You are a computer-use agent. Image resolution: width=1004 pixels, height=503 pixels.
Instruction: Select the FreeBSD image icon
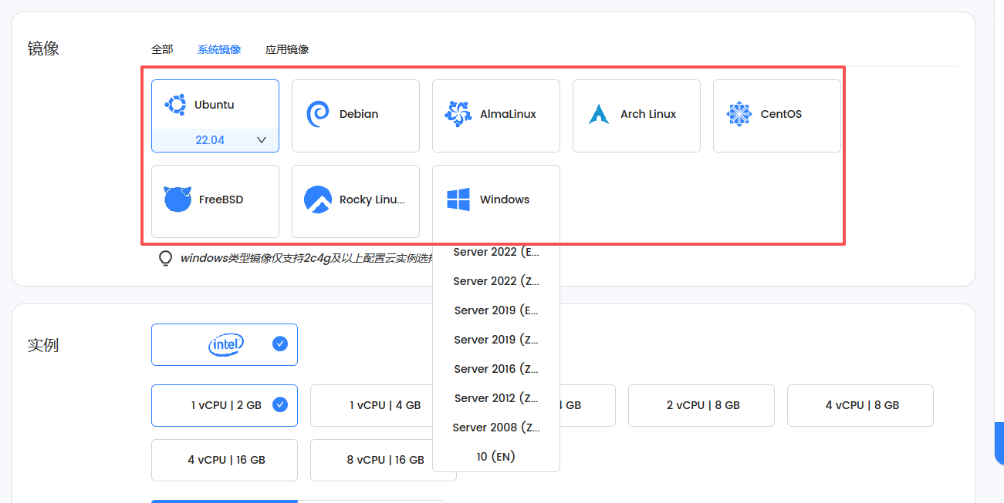pyautogui.click(x=177, y=199)
